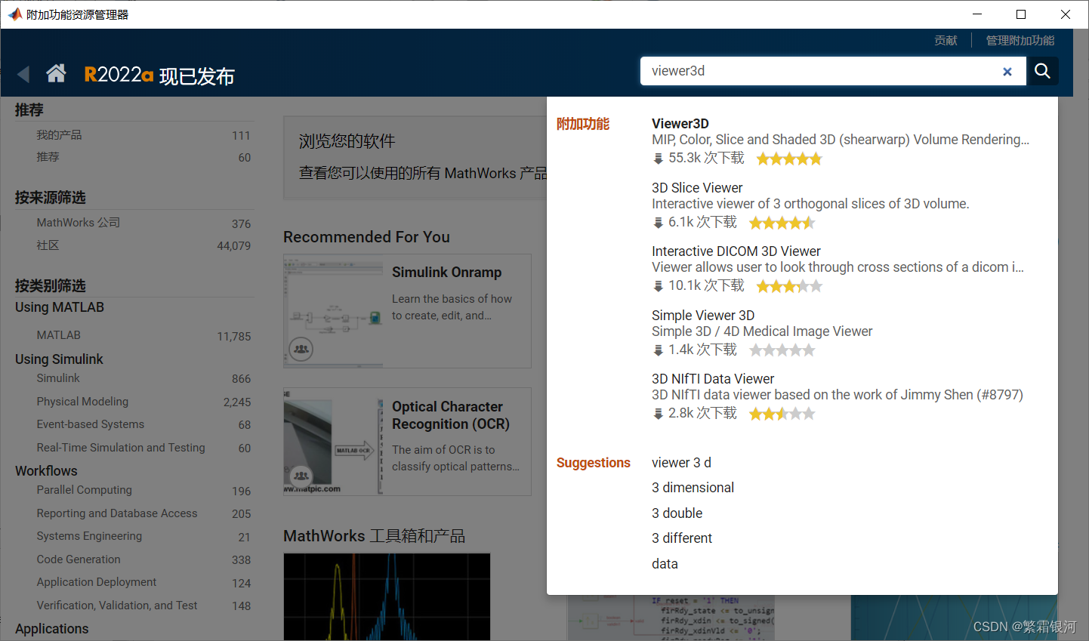Screen dimensions: 1089x641
Task: Click the 11,785 count beside MATLAB
Action: 233,337
